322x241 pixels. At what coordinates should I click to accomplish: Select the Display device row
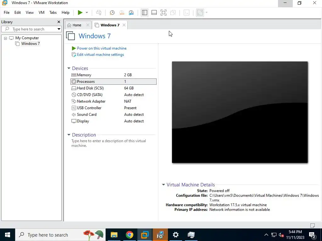[x=113, y=121]
